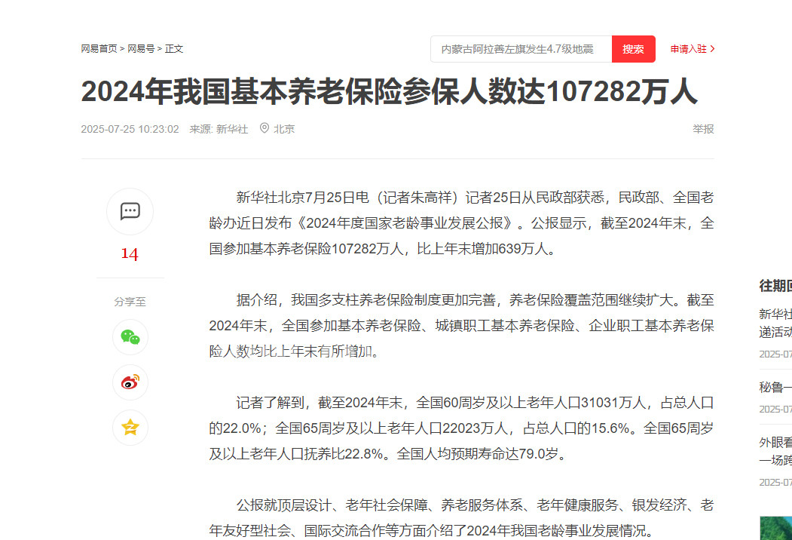Click the 来源: 新华社 source label

click(219, 129)
